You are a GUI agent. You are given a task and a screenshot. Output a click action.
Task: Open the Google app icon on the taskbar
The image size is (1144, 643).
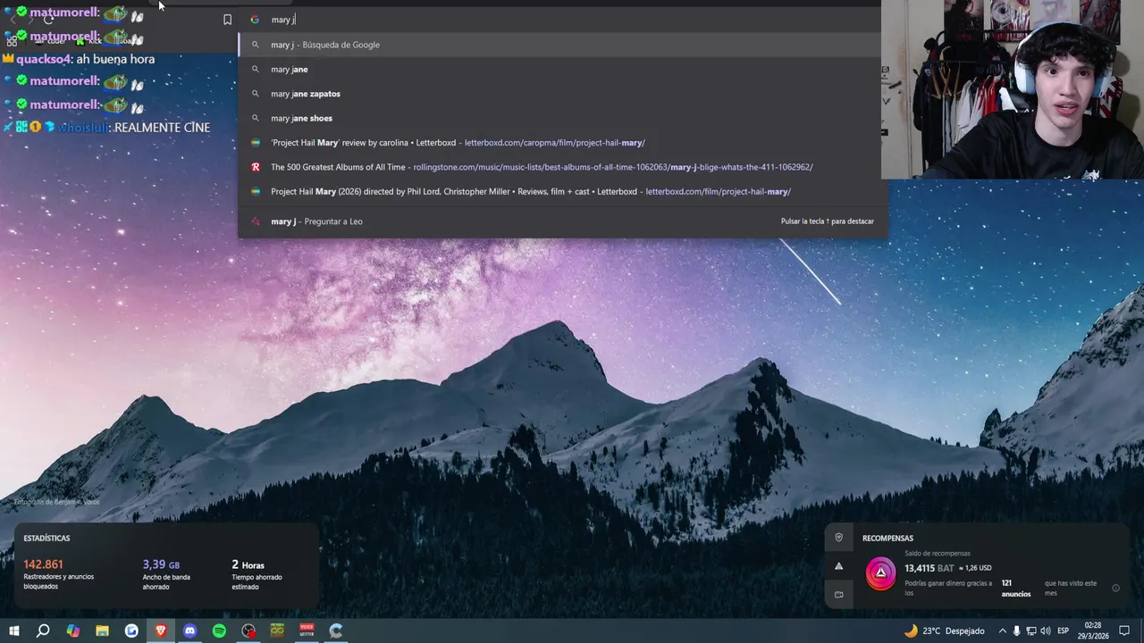(131, 630)
